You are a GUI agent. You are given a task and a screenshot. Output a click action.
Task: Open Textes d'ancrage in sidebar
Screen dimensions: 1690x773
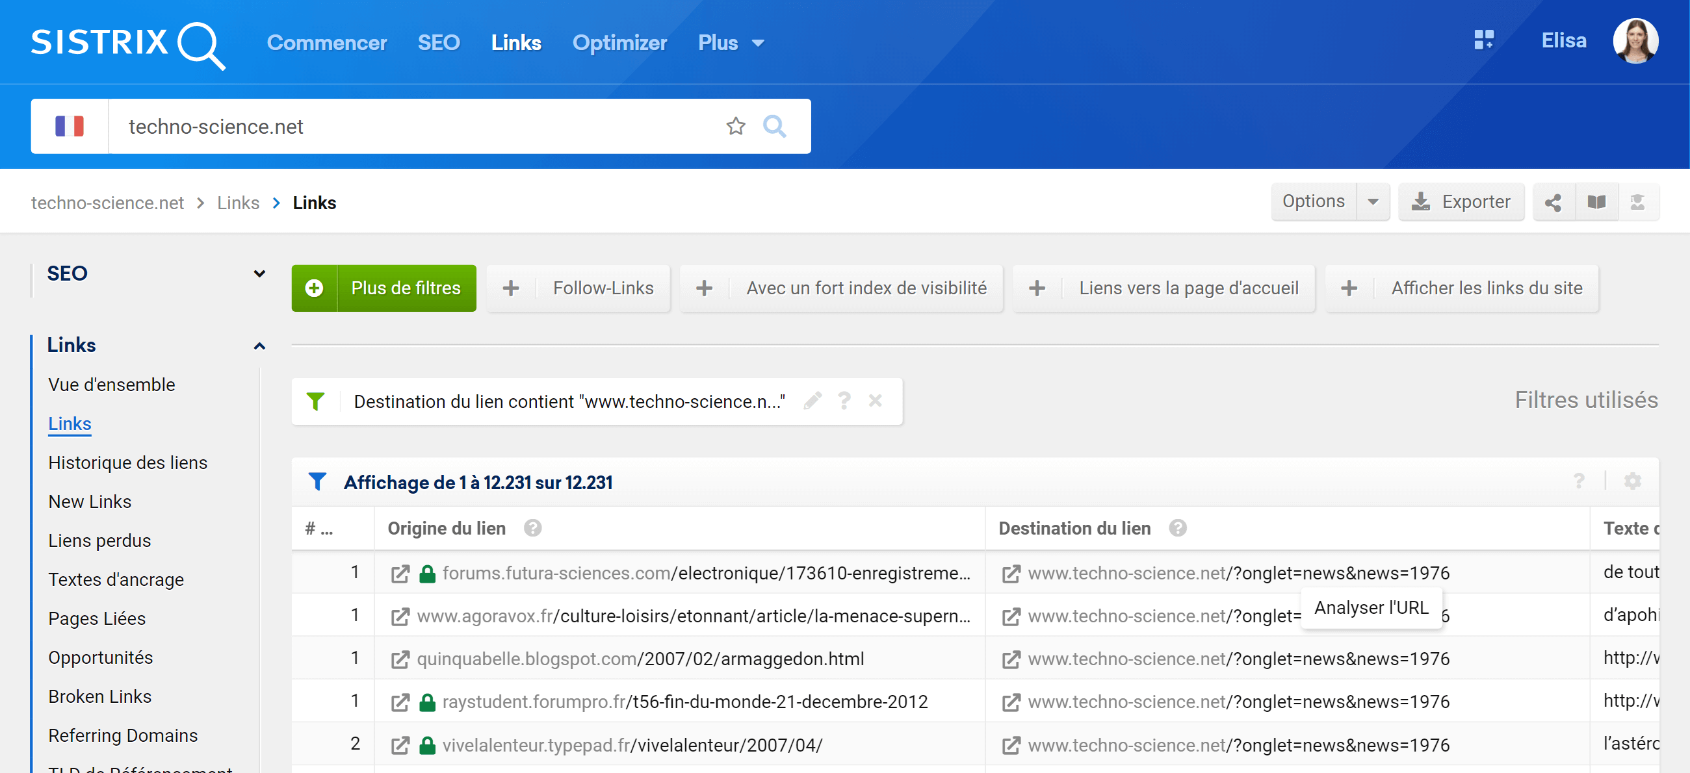(116, 579)
